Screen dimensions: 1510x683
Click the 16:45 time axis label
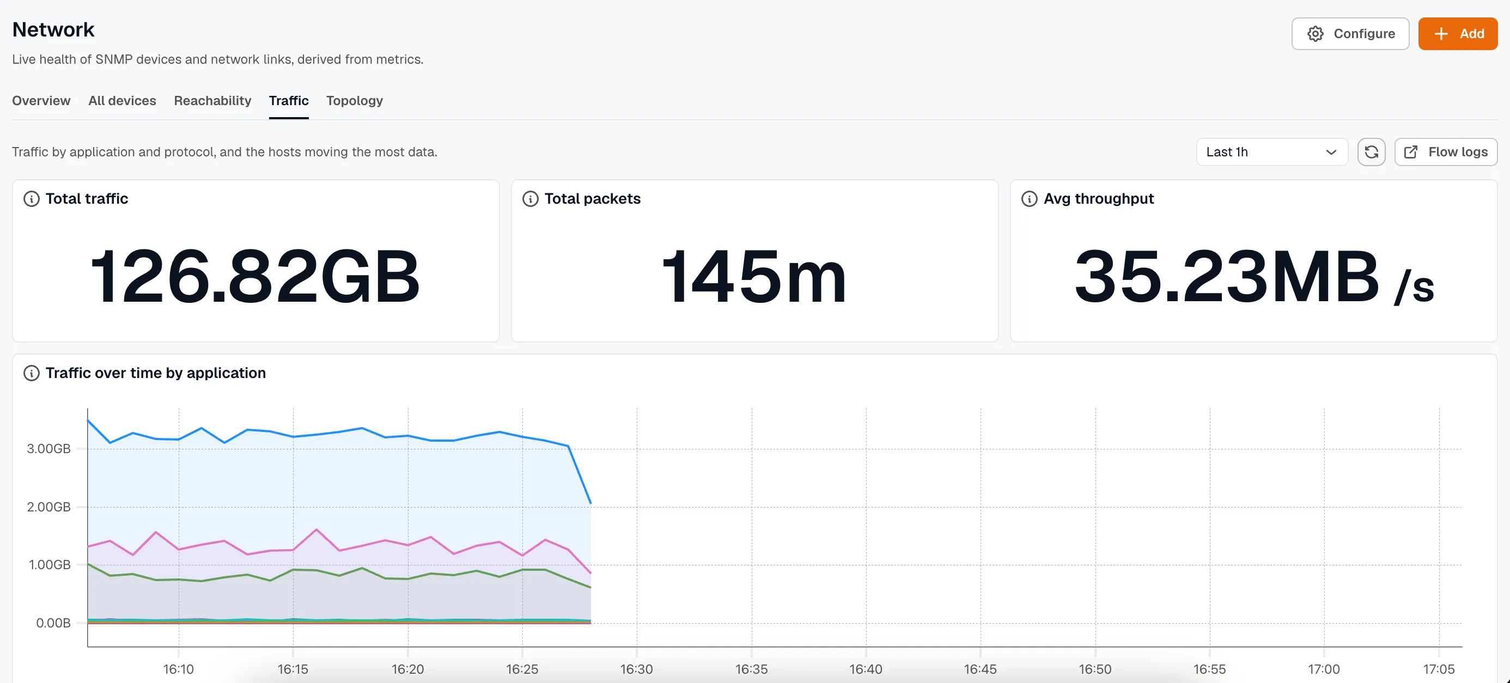pos(980,669)
